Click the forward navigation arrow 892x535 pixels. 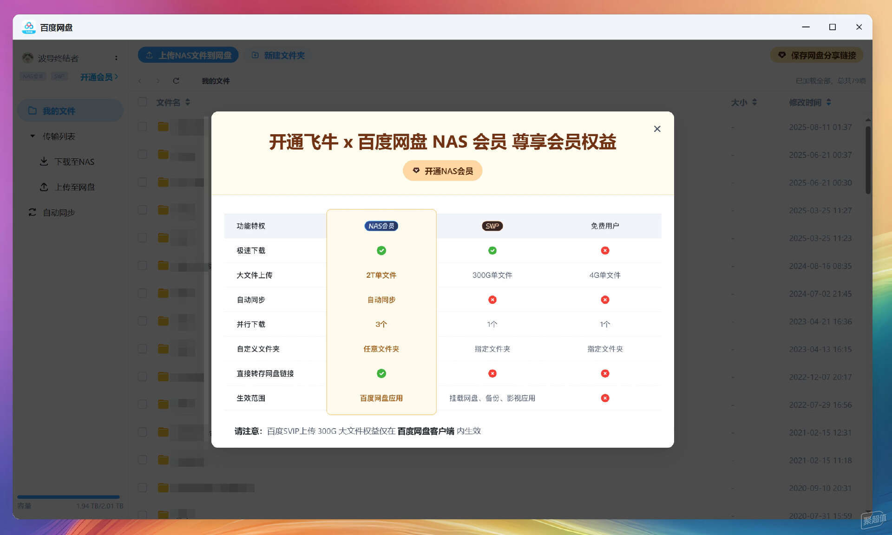point(158,81)
